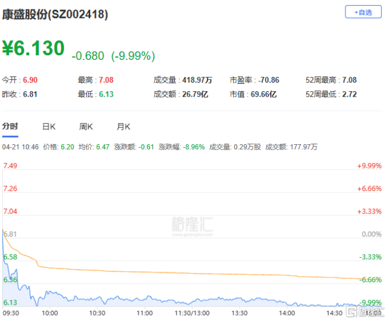
Task: Click the 52周最低 2.72 value
Action: coord(349,94)
